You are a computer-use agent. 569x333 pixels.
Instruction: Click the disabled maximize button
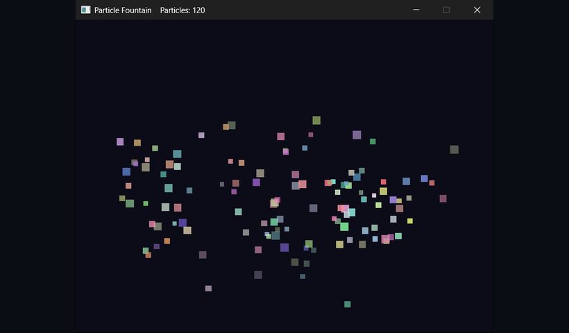(x=446, y=10)
